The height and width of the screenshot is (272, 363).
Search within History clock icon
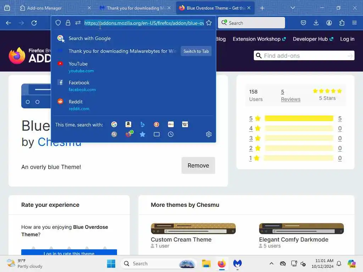coord(171,134)
